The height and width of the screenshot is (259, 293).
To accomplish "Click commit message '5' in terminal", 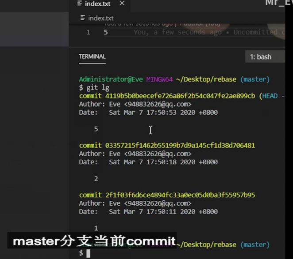I will point(96,129).
